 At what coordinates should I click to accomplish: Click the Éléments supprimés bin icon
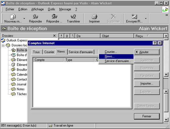click(13, 65)
